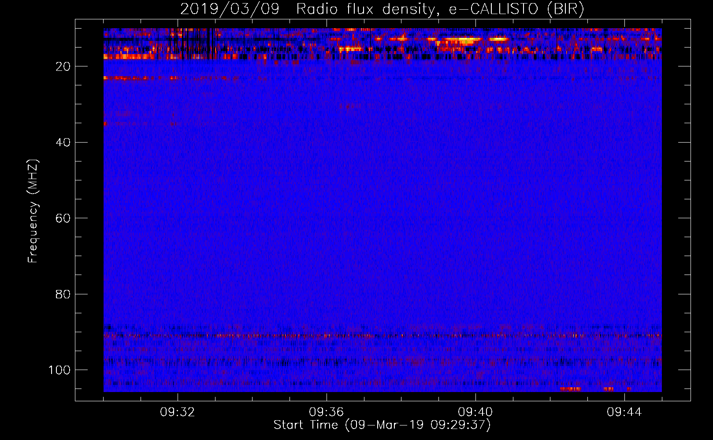The width and height of the screenshot is (713, 440).
Task: Click the 40 frequency tick label
Action: 63,143
